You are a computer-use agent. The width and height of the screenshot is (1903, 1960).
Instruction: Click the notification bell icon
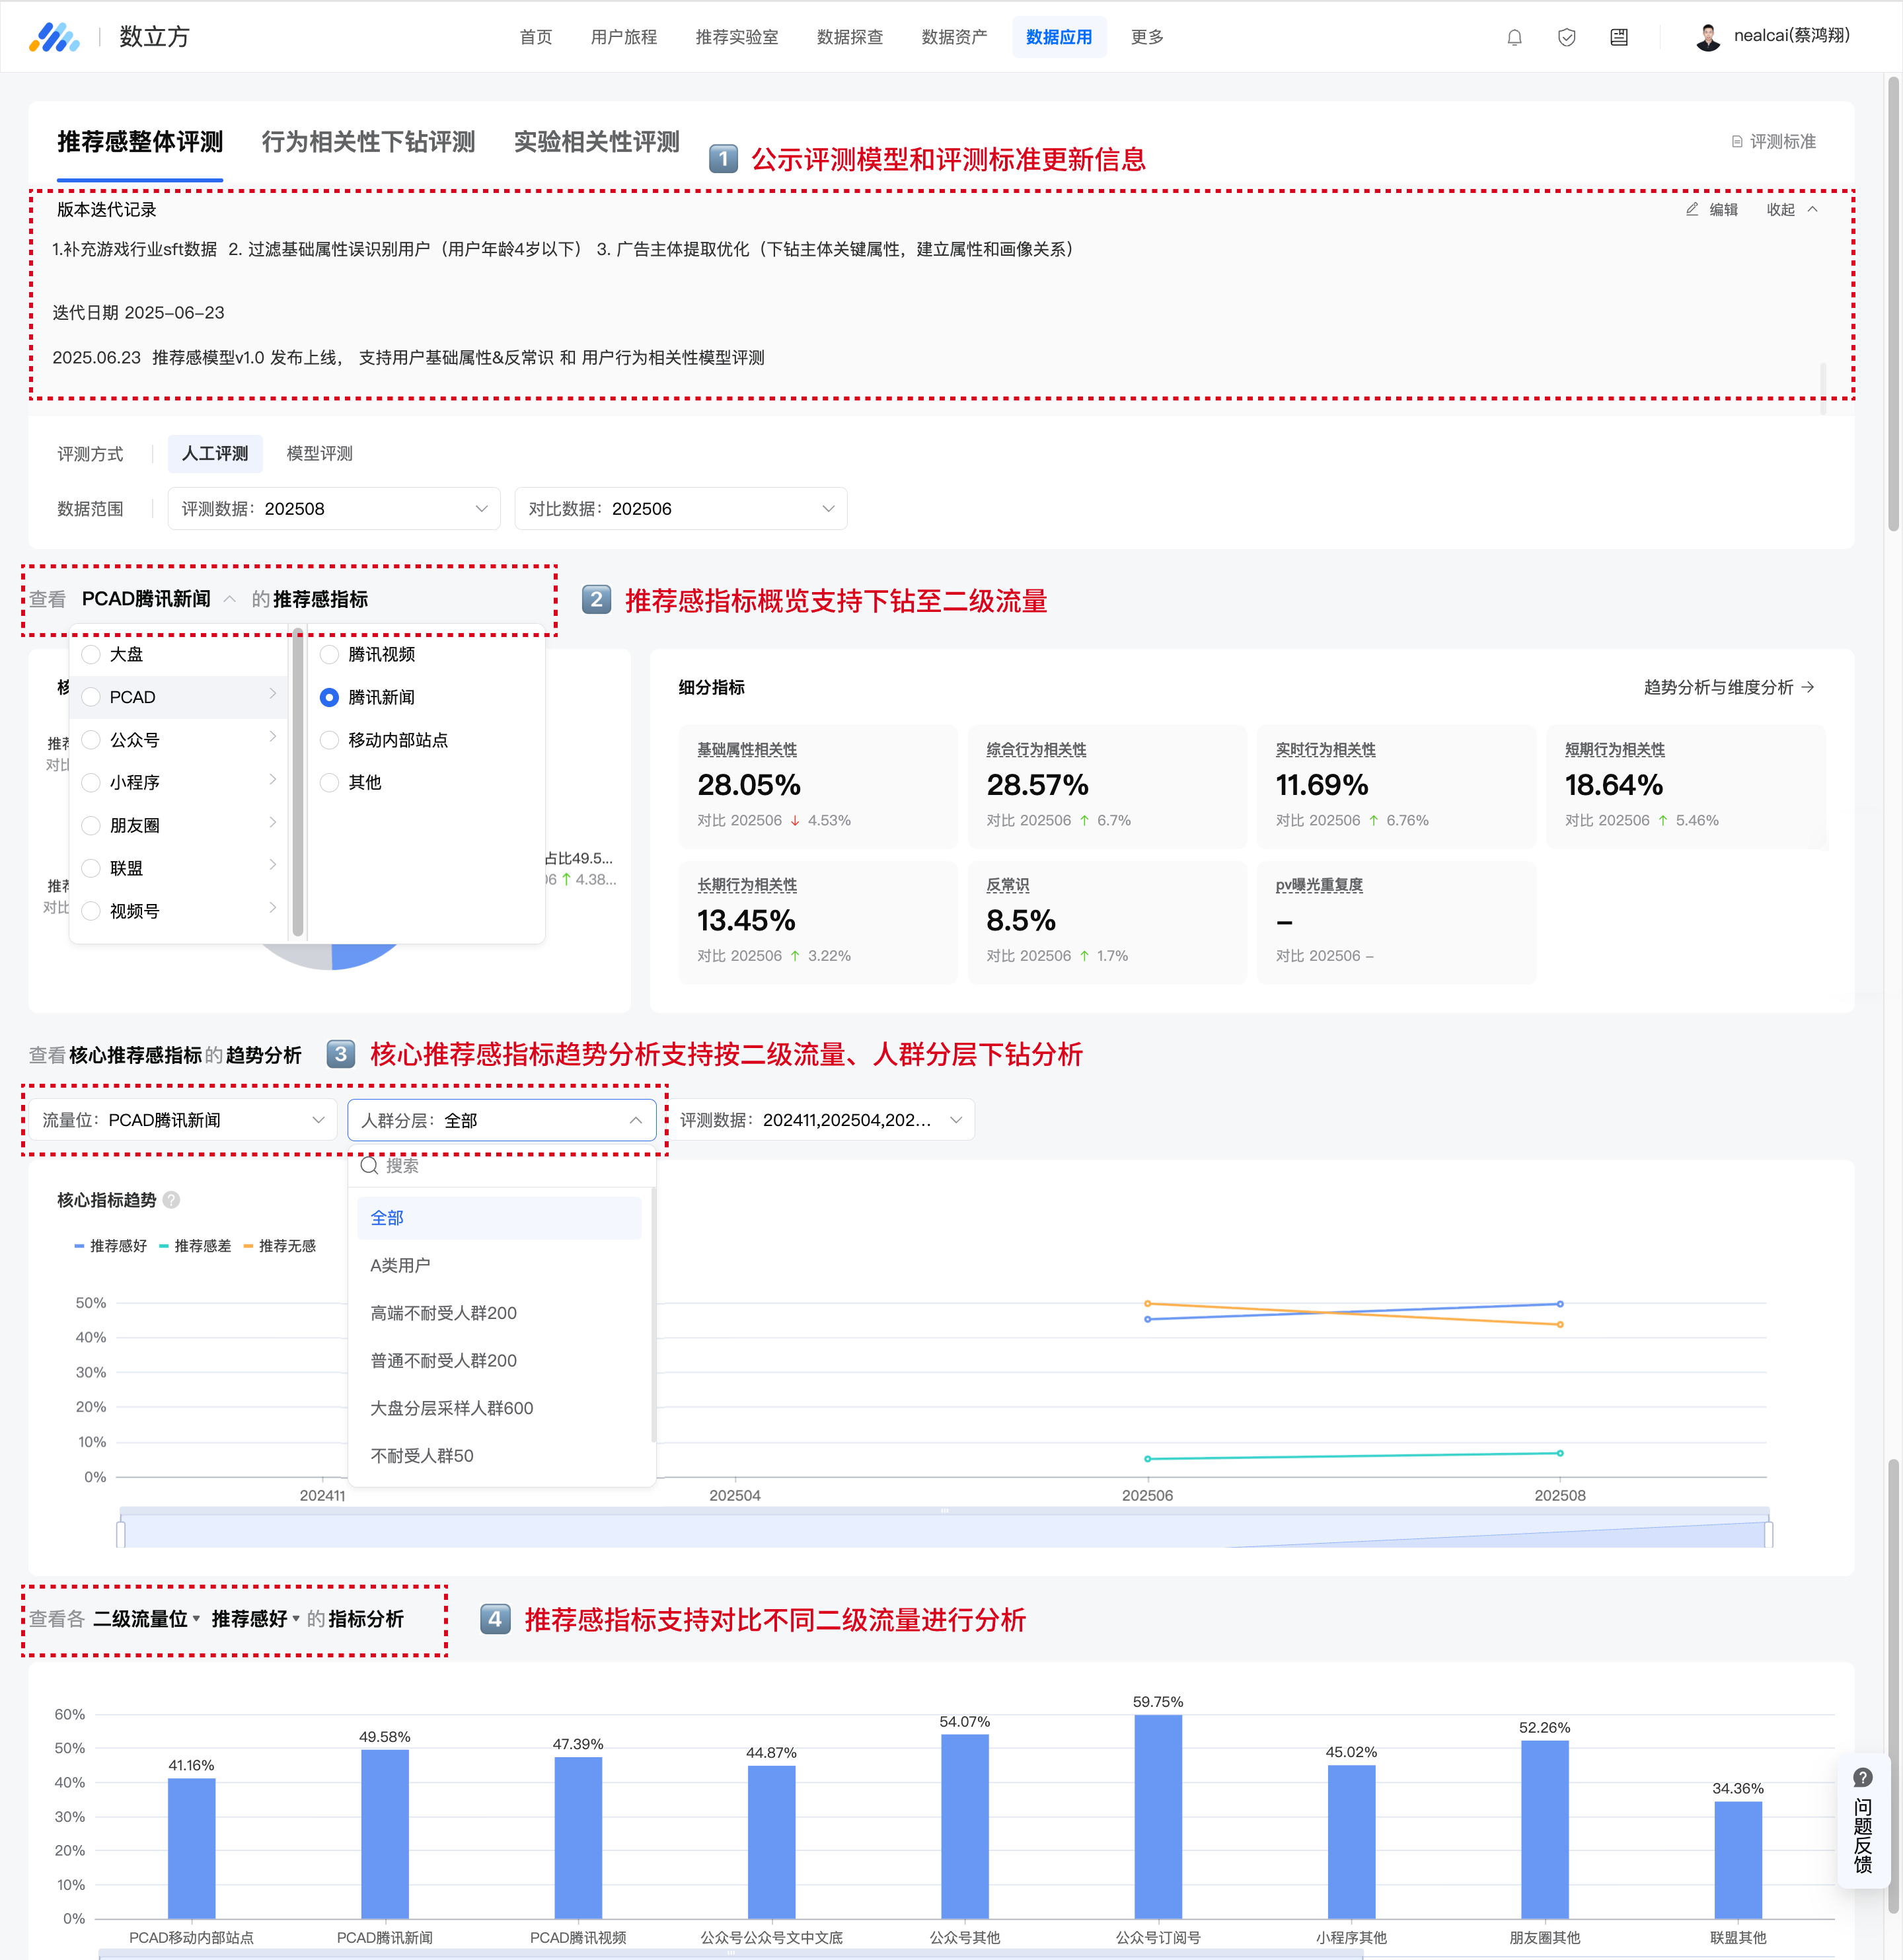(1514, 37)
